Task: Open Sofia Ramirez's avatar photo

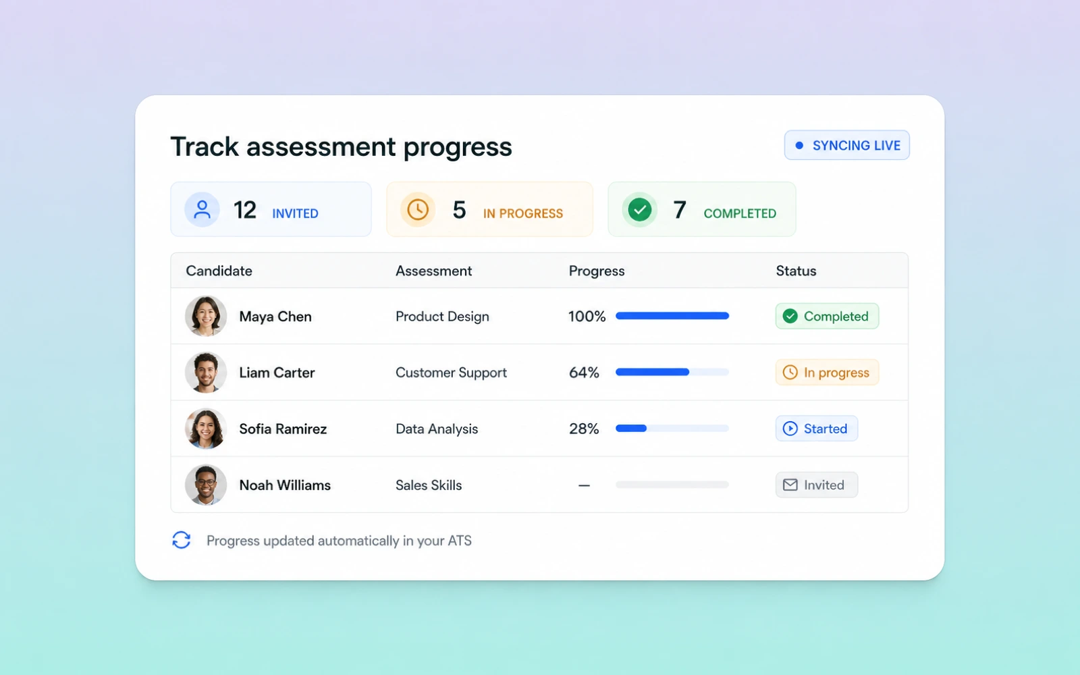Action: click(x=206, y=429)
